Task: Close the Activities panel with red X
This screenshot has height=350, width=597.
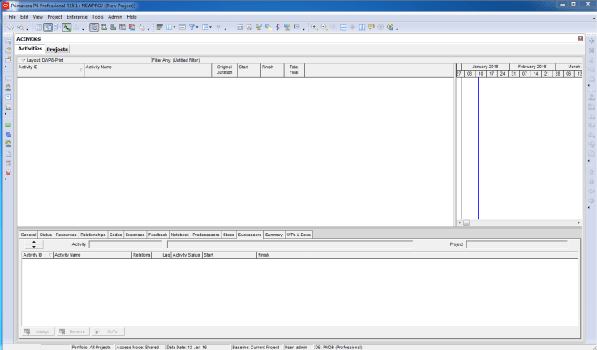Action: (580, 38)
